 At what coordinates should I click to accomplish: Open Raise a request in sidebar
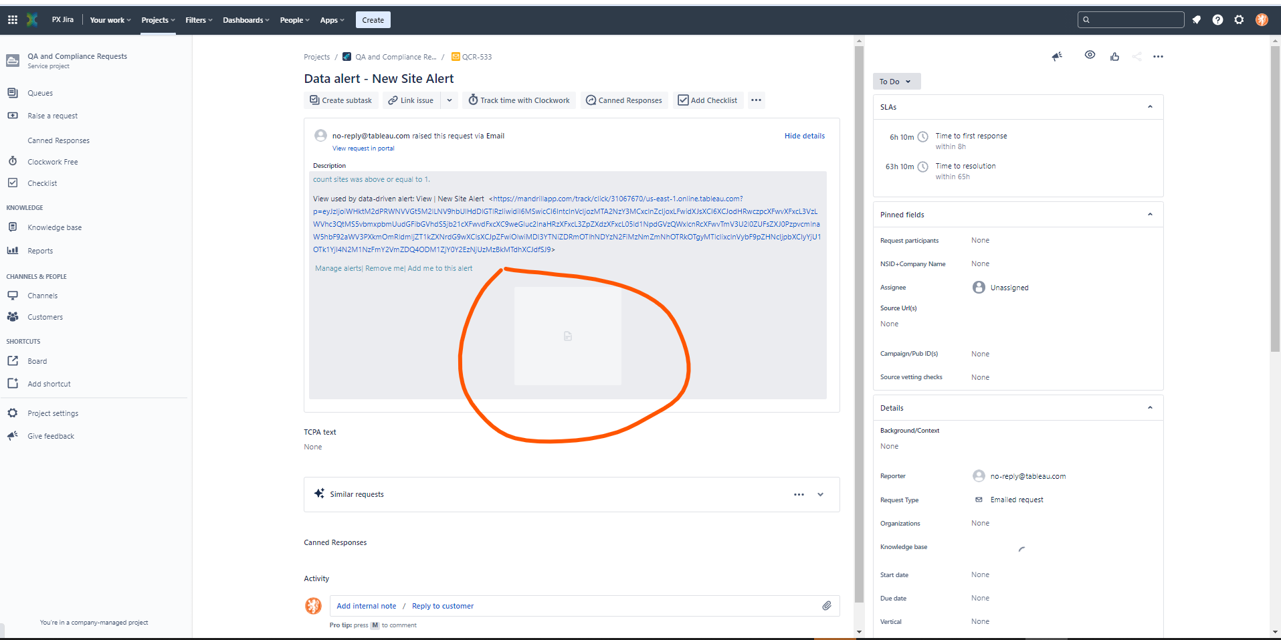point(52,116)
